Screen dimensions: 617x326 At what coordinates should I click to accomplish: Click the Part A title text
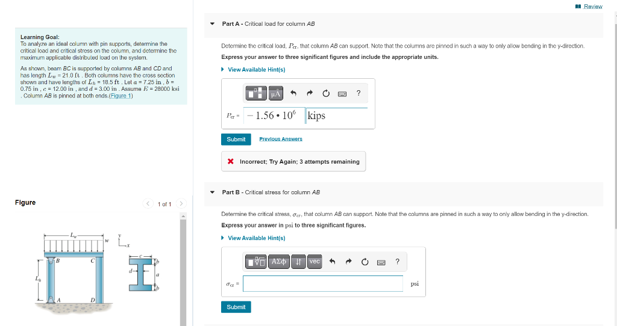coord(268,24)
